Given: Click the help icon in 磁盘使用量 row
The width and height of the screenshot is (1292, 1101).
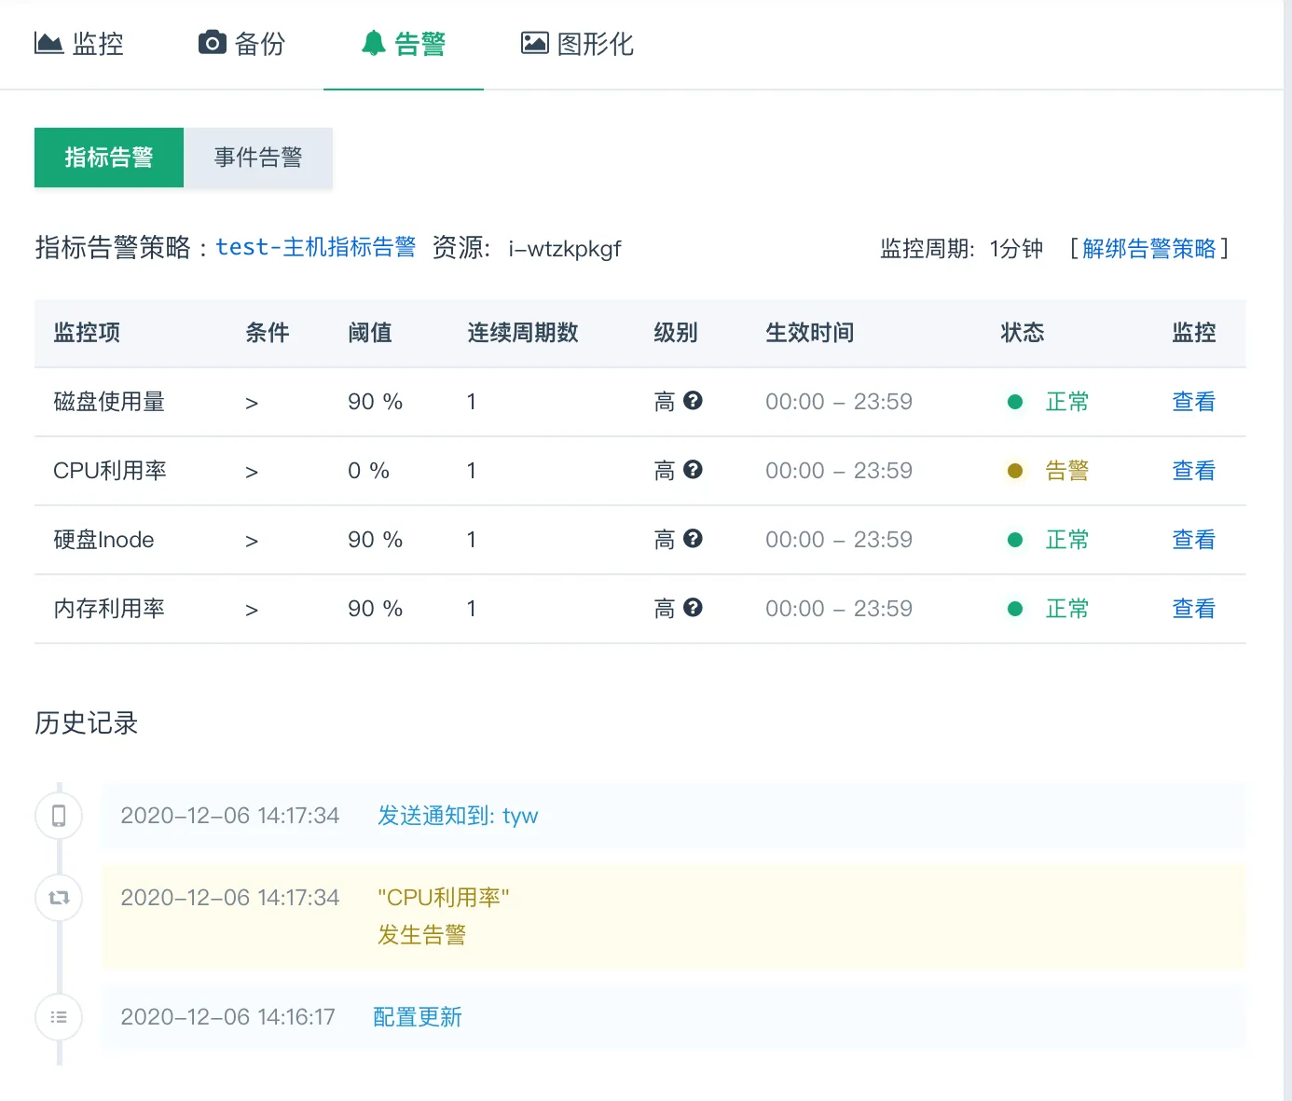Looking at the screenshot, I should [693, 401].
